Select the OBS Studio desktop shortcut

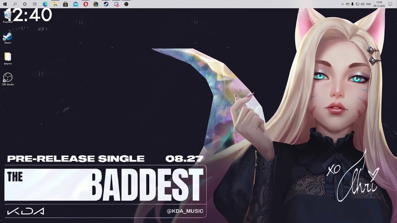tap(7, 78)
